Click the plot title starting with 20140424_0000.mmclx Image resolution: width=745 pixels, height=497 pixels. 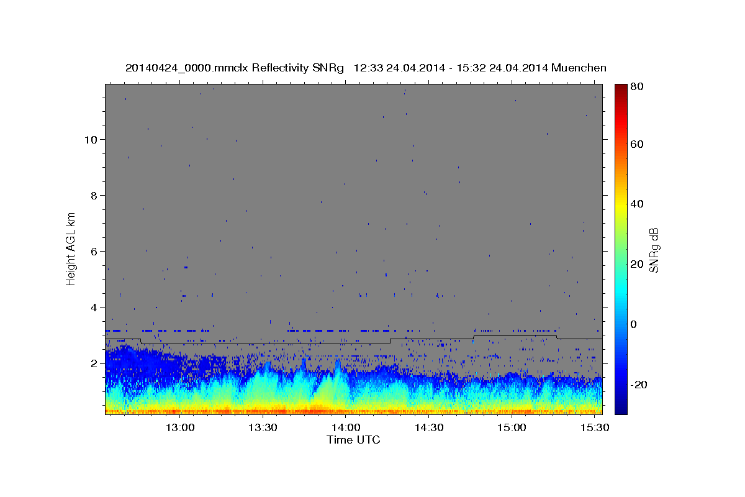[366, 68]
